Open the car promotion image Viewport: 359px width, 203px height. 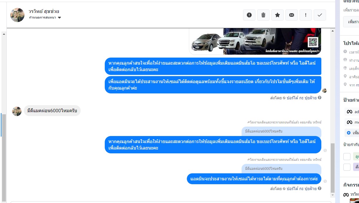[x=255, y=41]
